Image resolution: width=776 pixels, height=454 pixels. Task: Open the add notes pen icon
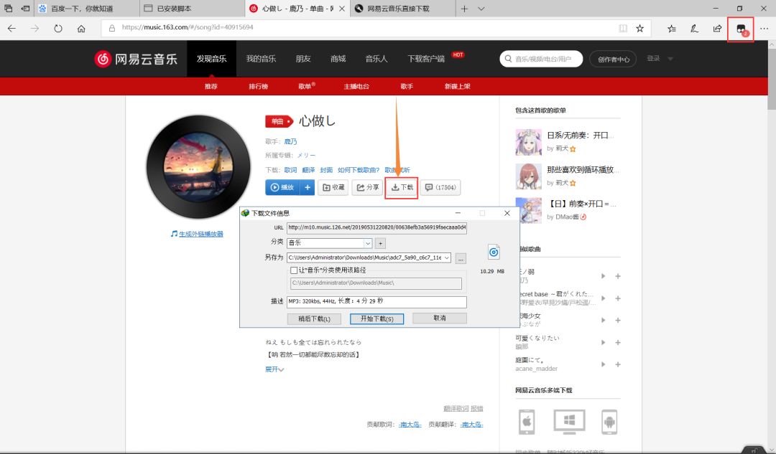(x=694, y=29)
